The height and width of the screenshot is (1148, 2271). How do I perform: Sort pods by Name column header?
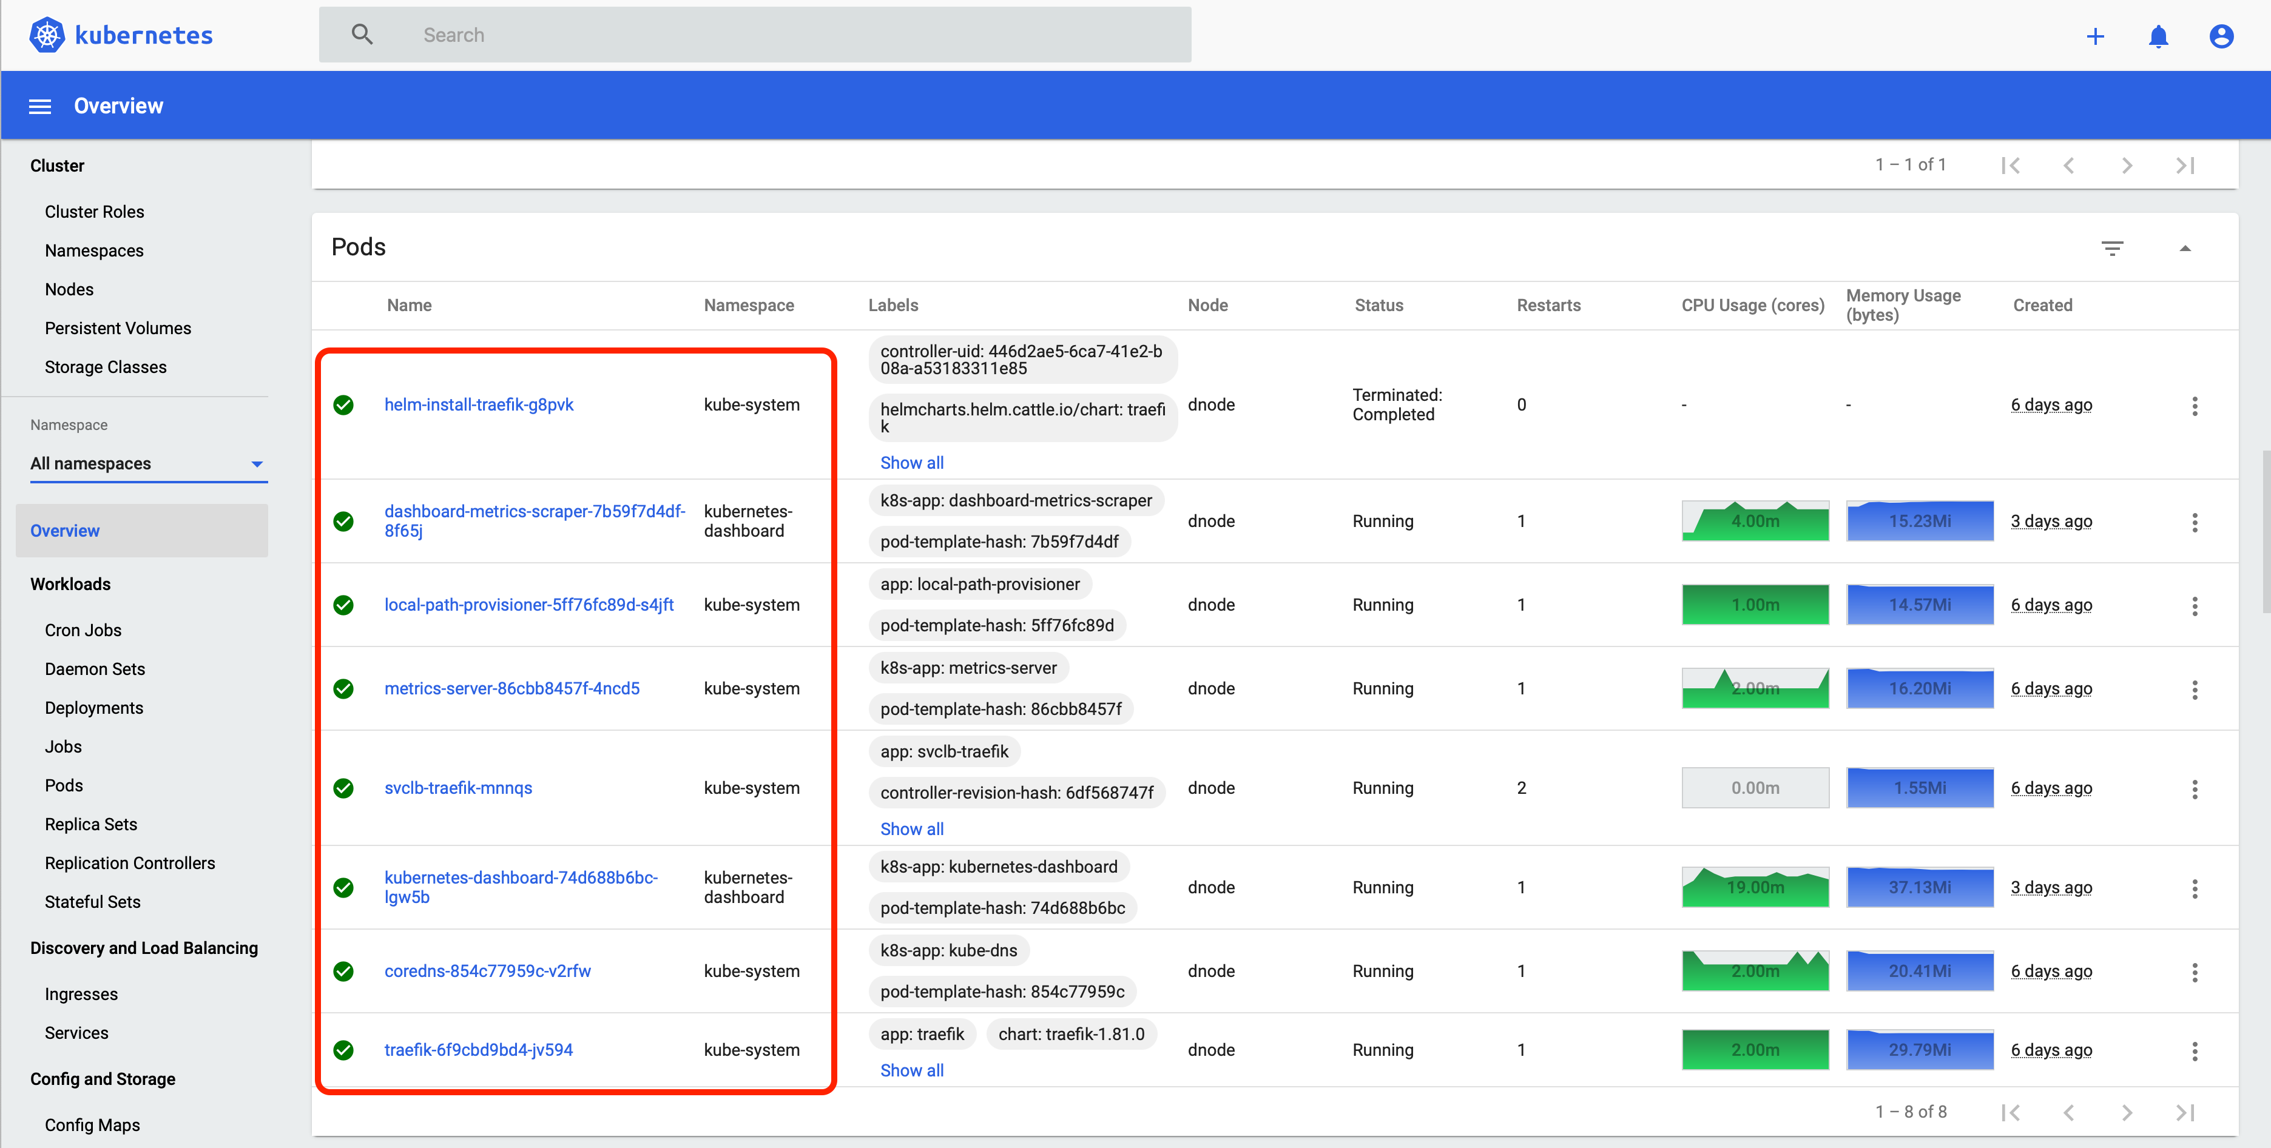pyautogui.click(x=409, y=305)
